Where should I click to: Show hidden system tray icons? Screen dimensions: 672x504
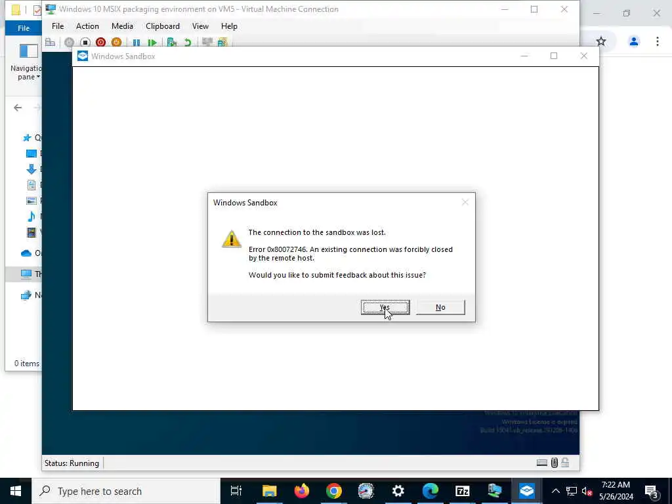tap(555, 491)
